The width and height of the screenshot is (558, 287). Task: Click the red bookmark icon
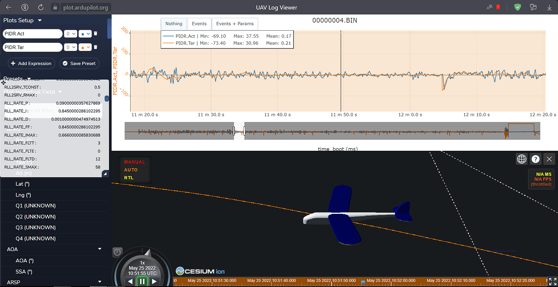coord(499,7)
